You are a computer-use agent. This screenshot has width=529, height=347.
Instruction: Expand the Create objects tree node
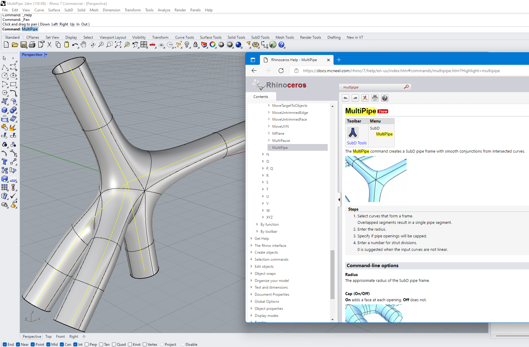pos(251,252)
